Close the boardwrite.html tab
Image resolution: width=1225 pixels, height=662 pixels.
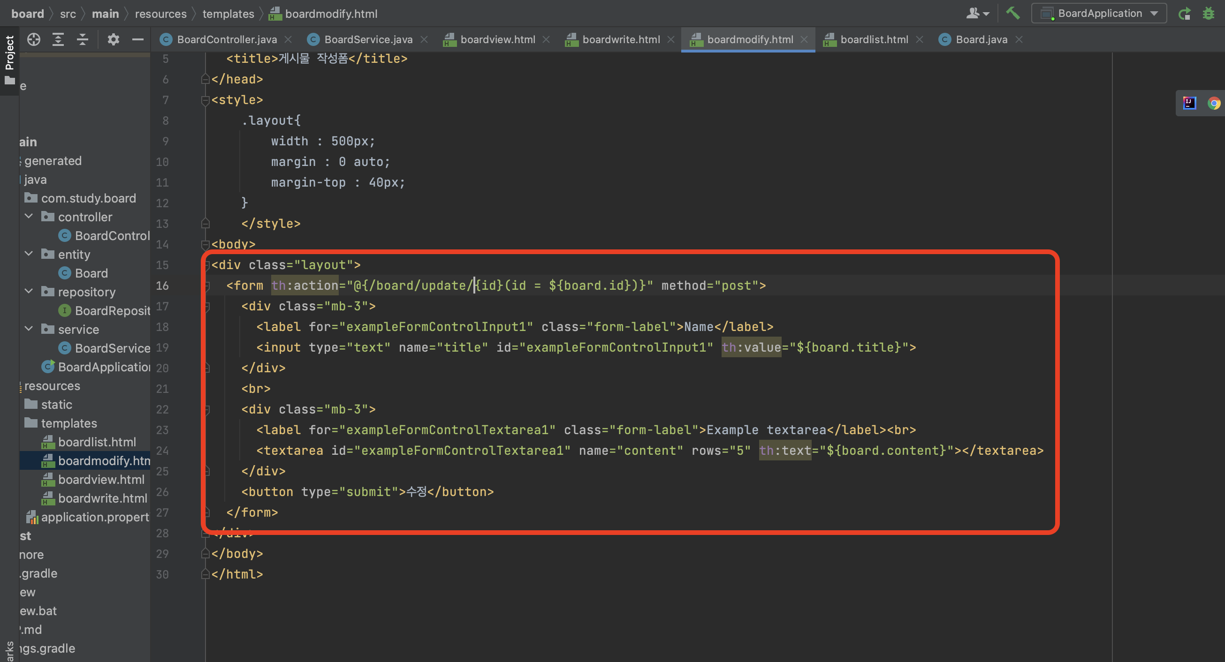670,39
